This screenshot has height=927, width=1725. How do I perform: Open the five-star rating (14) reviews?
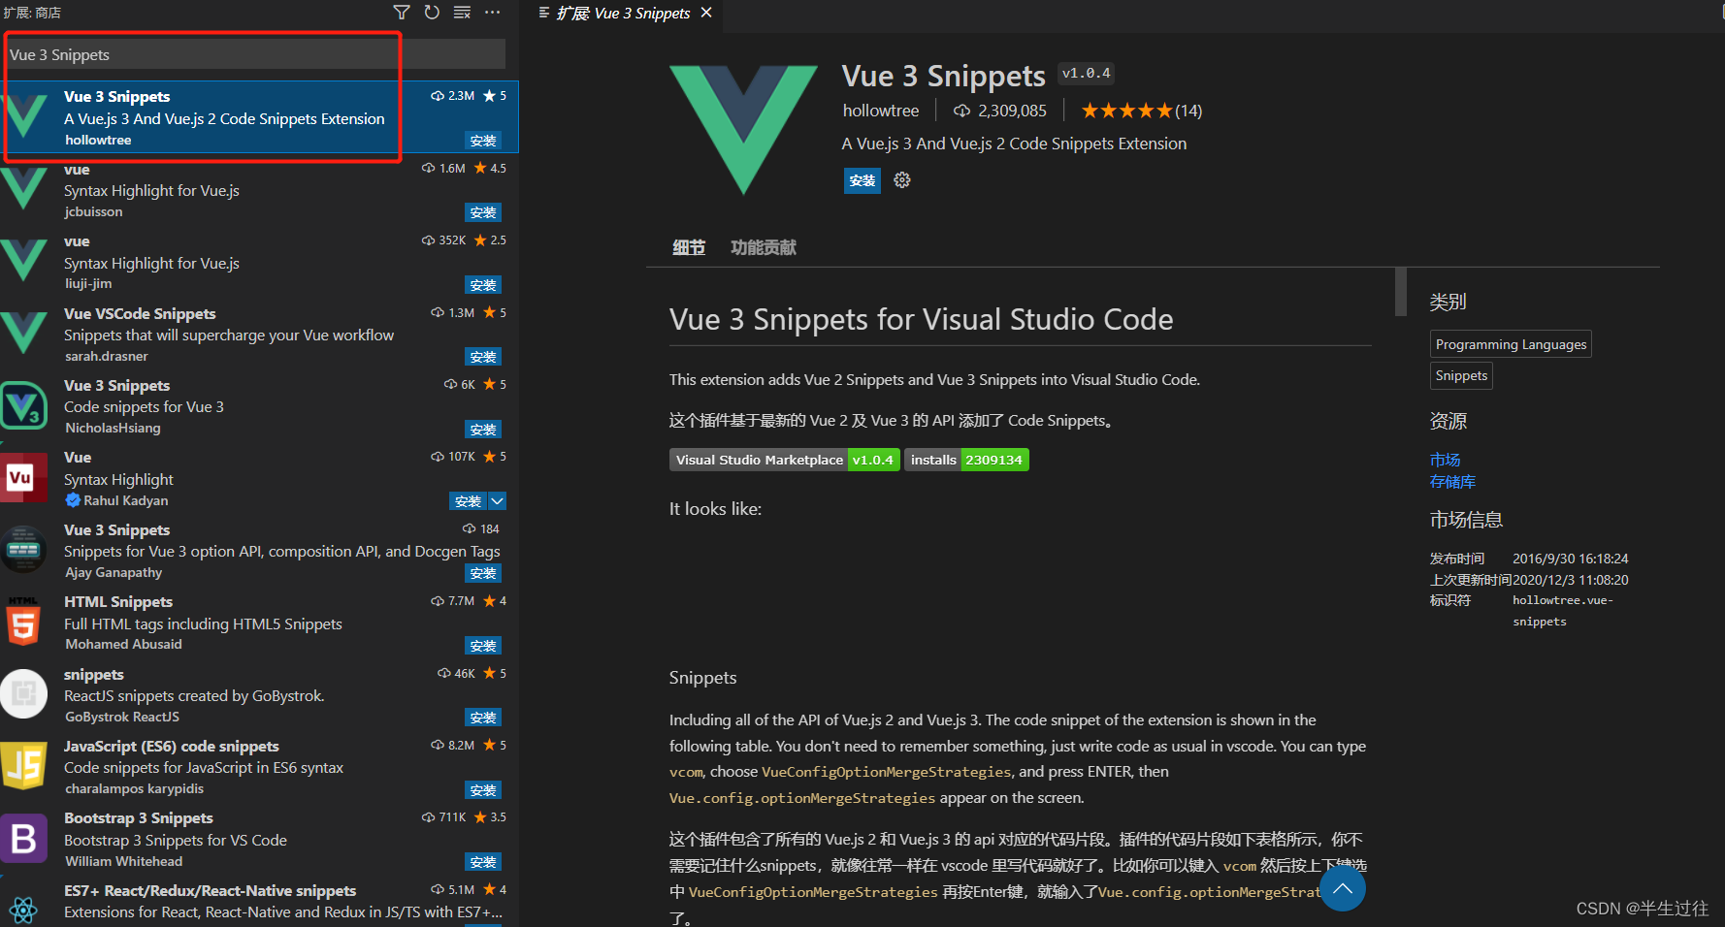(1142, 111)
